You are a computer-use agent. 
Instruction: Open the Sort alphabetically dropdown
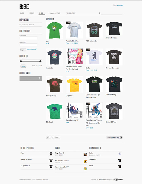tap(114, 137)
